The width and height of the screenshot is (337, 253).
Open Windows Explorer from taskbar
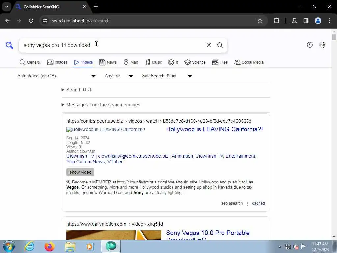pos(70,246)
